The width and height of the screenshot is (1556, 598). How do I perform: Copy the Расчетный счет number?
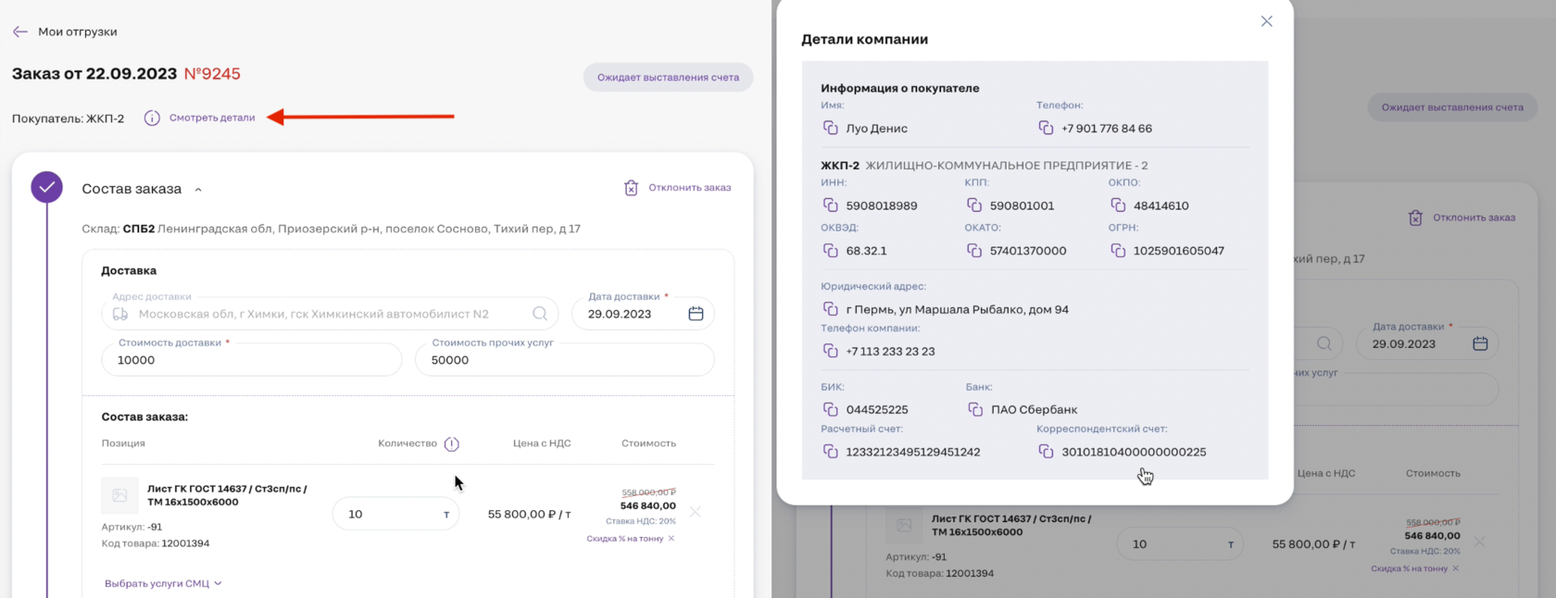[830, 452]
